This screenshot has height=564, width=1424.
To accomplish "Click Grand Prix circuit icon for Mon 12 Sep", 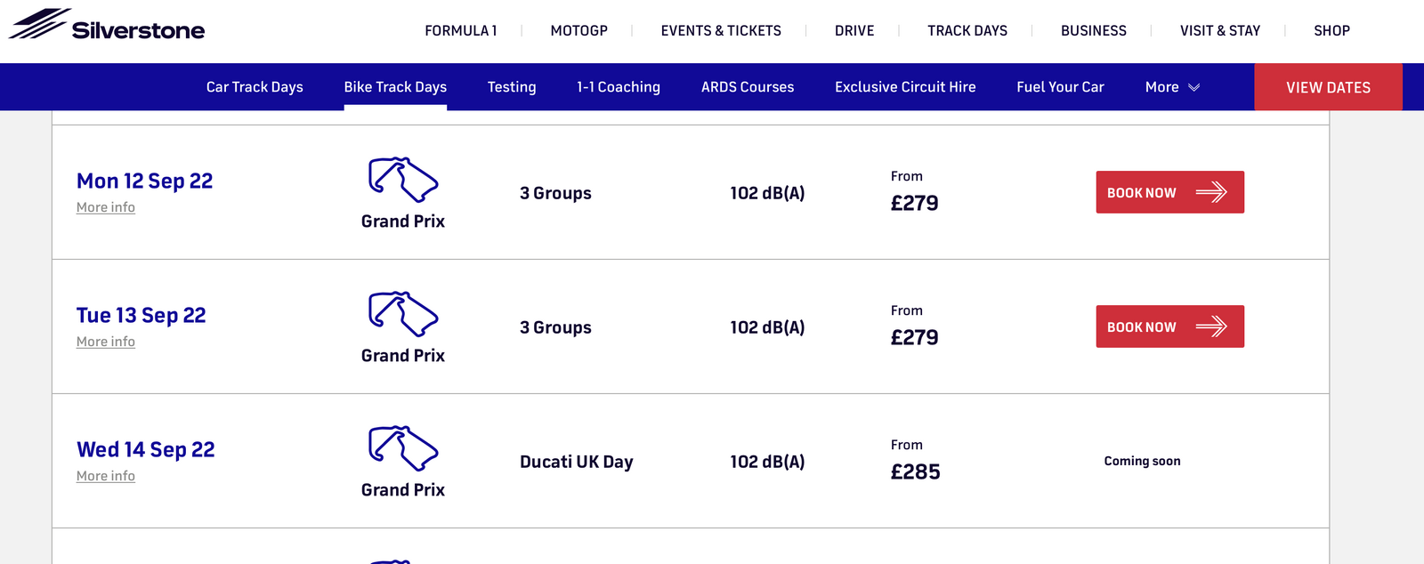I will coord(403,179).
